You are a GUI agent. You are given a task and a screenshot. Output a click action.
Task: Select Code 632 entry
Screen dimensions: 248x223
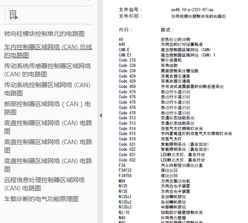127,160
